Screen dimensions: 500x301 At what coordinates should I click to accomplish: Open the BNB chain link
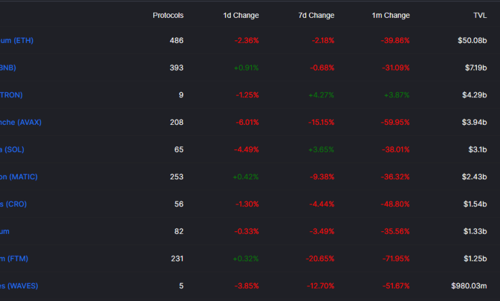(x=8, y=68)
